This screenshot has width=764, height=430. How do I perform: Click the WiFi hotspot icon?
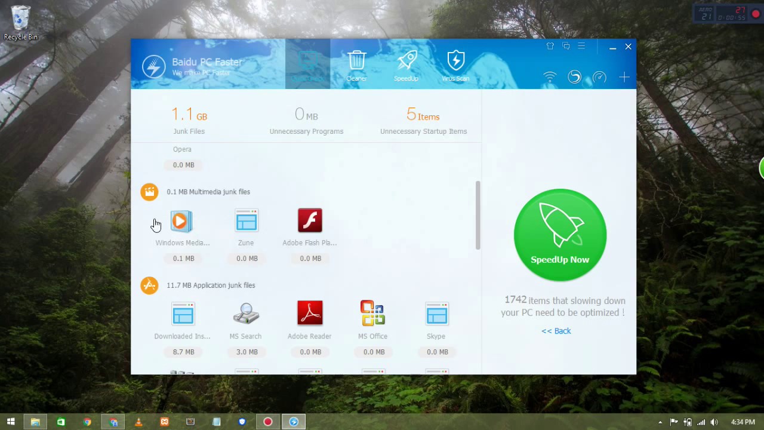(550, 77)
